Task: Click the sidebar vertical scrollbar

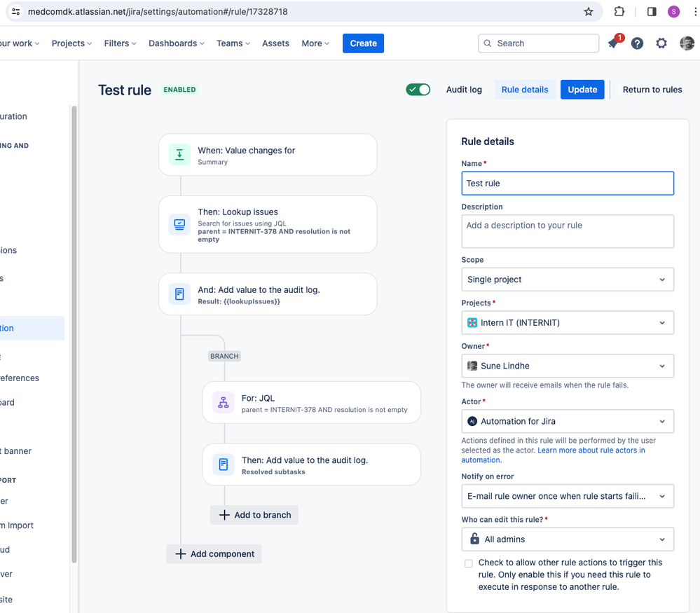Action: pos(74,334)
